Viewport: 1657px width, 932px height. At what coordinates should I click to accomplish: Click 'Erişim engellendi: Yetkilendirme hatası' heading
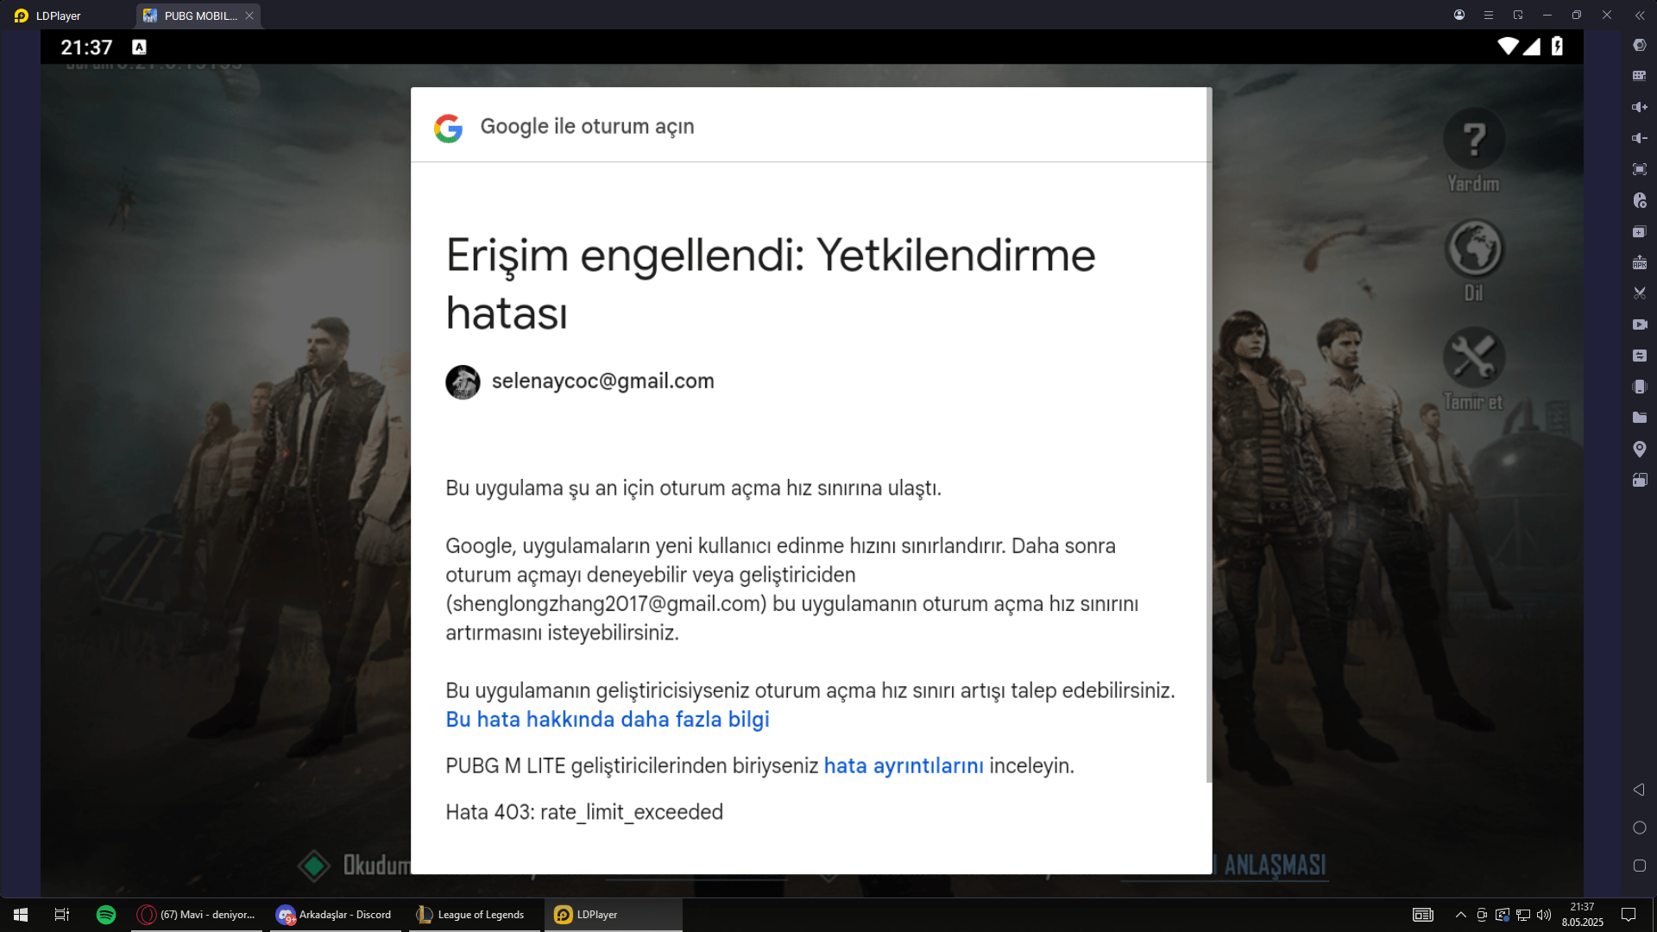tap(770, 284)
